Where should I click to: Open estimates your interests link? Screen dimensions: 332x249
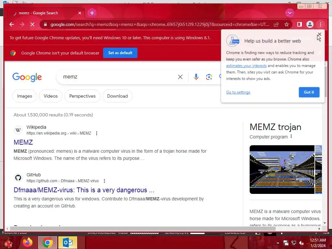click(x=246, y=65)
